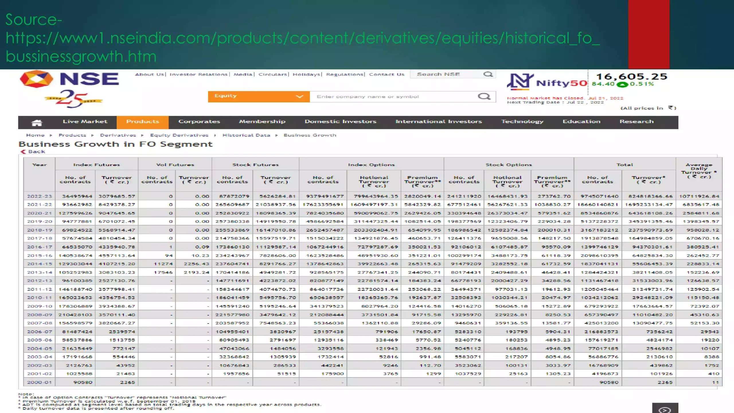The image size is (734, 413).
Task: Go to Equity Derivatives in the breadcrumb
Action: [x=179, y=135]
